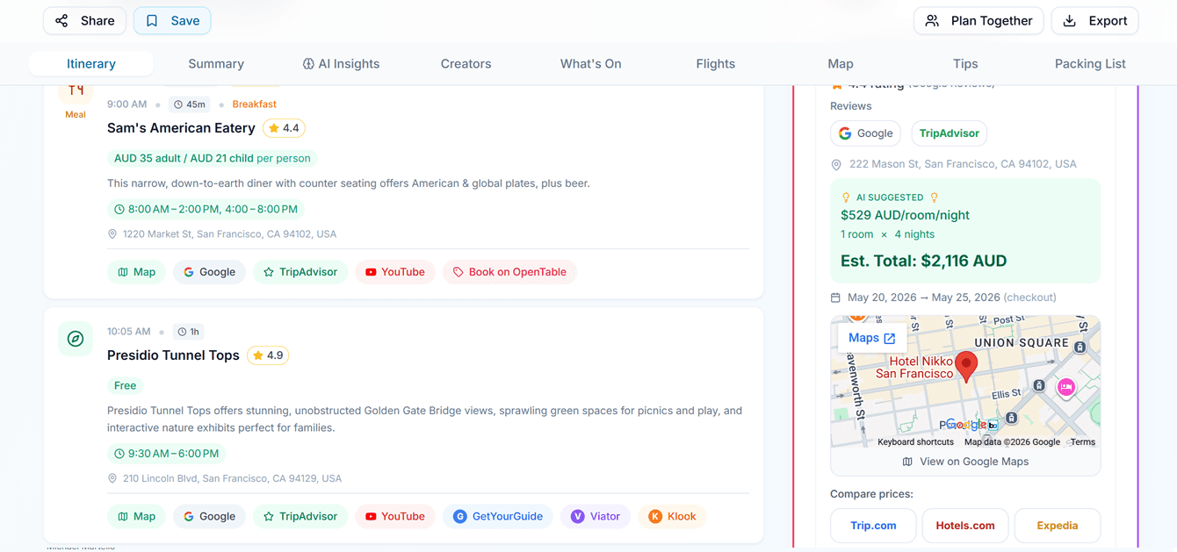1177x552 pixels.
Task: Book a table on OpenTable
Action: tap(509, 272)
